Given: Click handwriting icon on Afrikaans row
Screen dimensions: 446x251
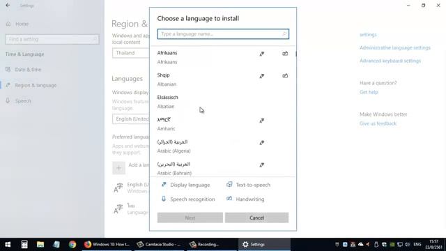Looking at the screenshot, I should click(285, 54).
